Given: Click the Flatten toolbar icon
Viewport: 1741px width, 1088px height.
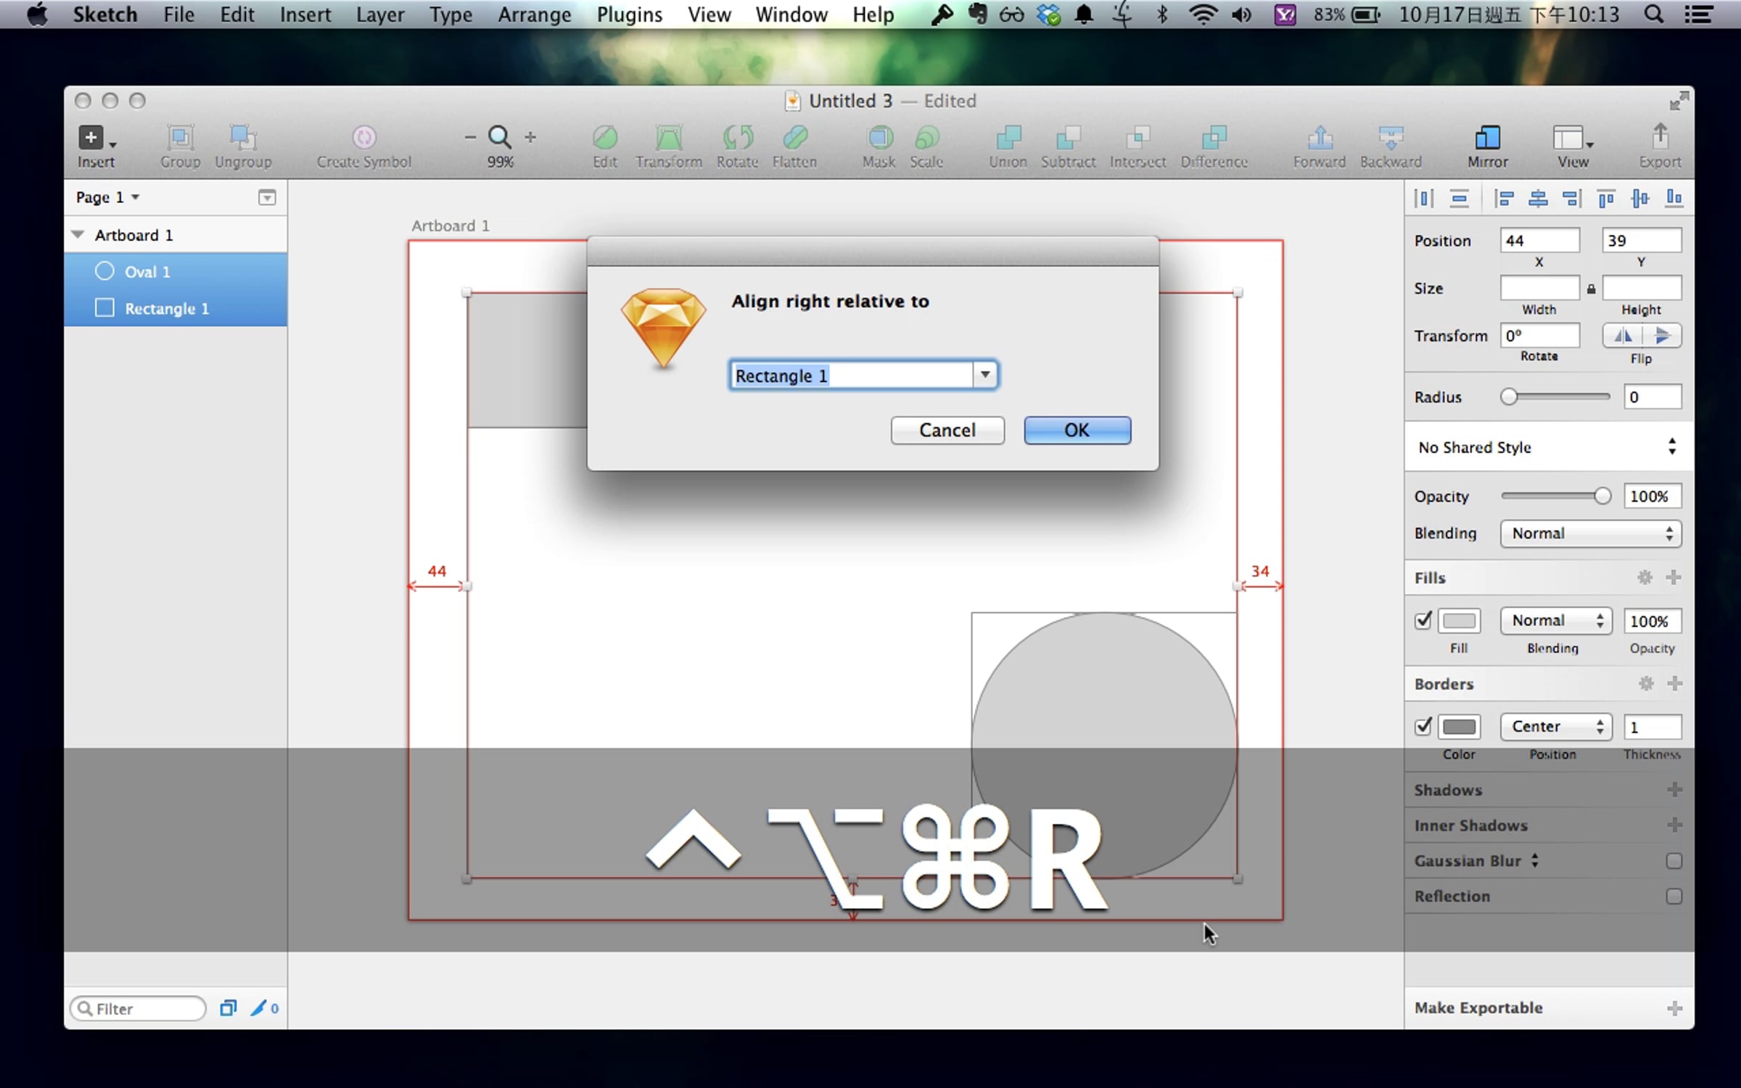Looking at the screenshot, I should point(795,137).
